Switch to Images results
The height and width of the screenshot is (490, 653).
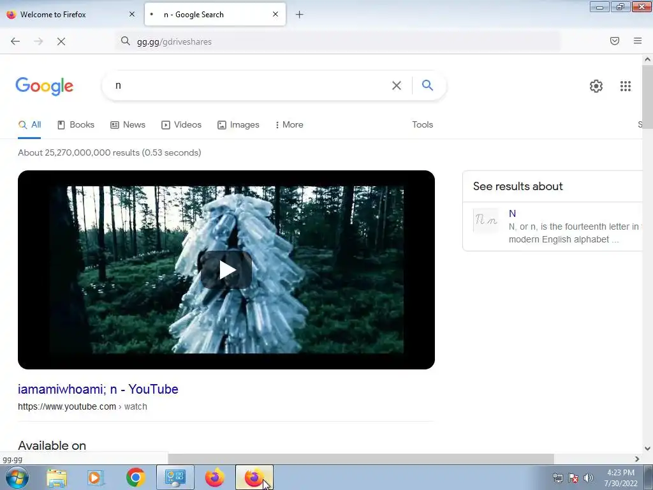(238, 124)
